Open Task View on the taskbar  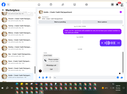tap(12, 88)
